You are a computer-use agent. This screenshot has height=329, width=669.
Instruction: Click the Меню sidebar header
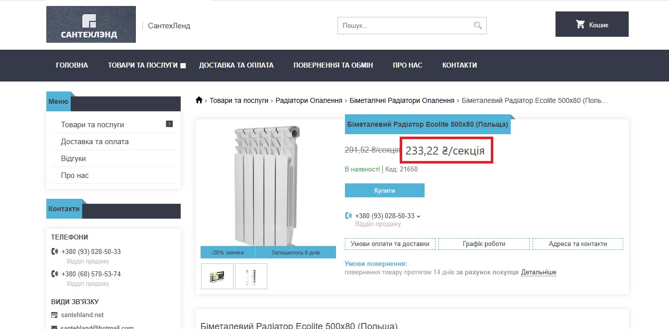click(58, 101)
